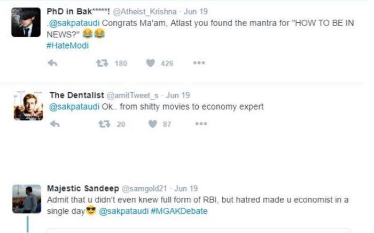
Task: View Majestic Sandeep profile avatar
Action: point(27,199)
